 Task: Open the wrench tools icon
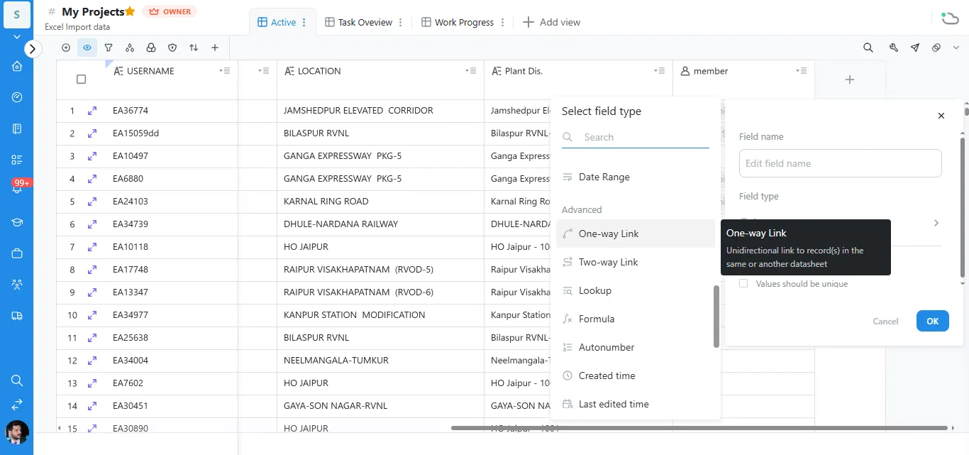(x=894, y=48)
